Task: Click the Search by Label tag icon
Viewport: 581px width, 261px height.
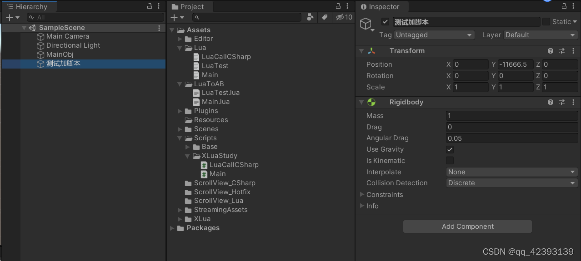Action: coord(324,17)
